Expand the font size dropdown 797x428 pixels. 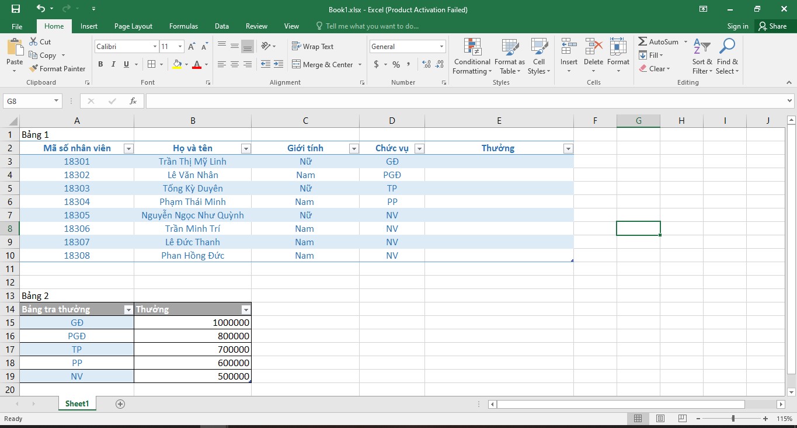pos(180,47)
